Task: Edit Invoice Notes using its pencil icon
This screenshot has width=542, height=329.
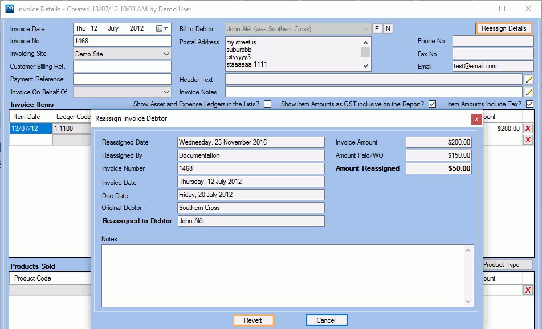Action: pyautogui.click(x=528, y=92)
